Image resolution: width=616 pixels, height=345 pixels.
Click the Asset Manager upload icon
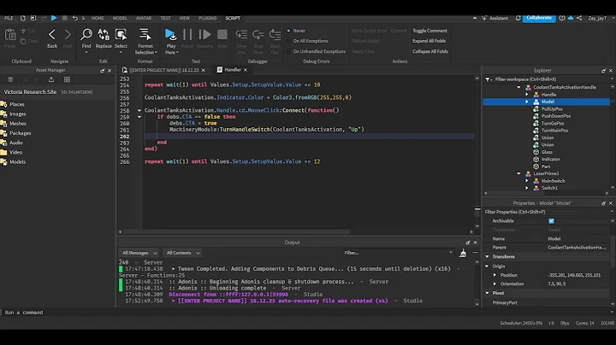click(x=51, y=79)
